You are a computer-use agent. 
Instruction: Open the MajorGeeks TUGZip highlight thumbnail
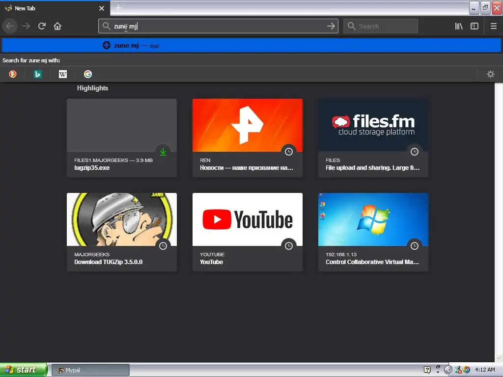(122, 219)
